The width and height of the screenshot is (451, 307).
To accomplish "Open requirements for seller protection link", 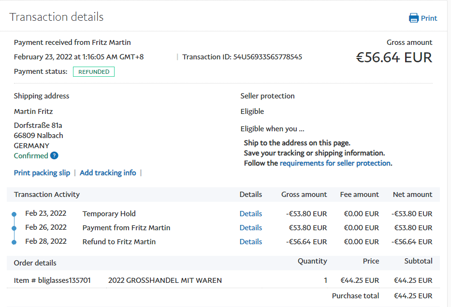I will pyautogui.click(x=335, y=163).
